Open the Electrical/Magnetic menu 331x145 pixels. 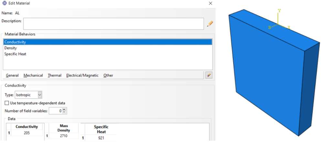tap(82, 75)
